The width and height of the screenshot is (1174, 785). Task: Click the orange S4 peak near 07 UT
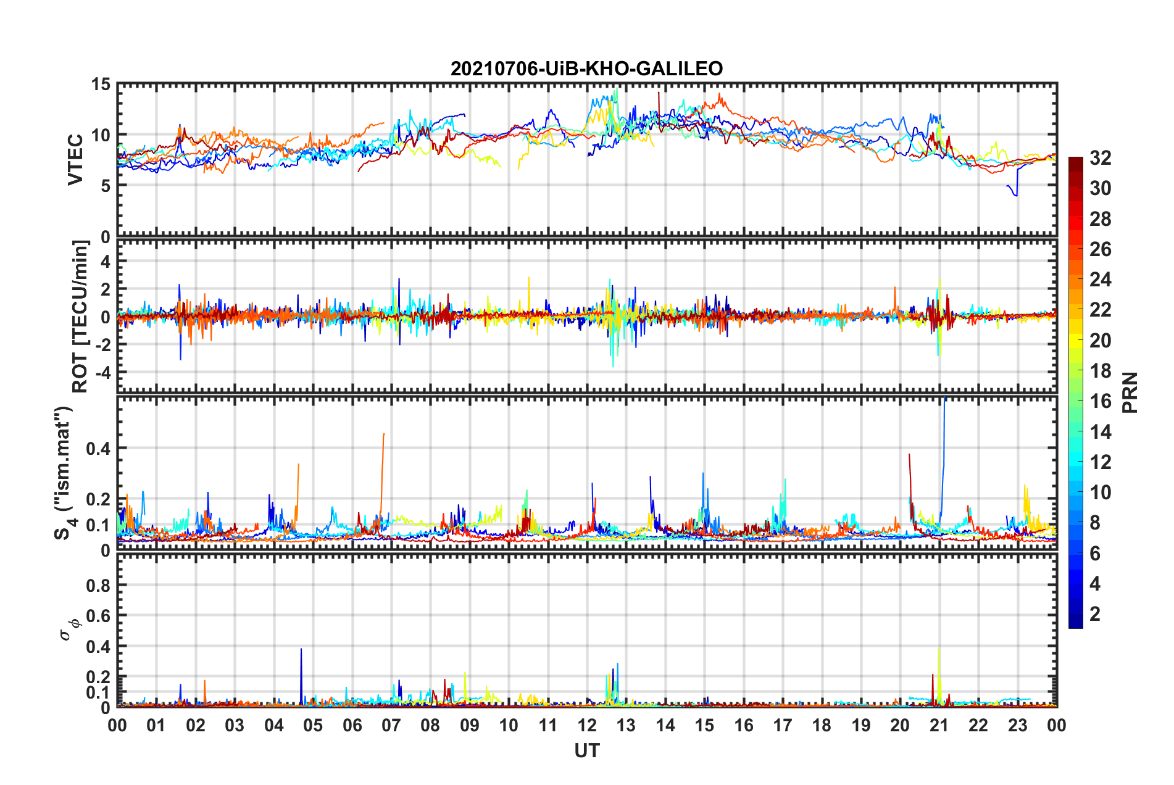coord(382,475)
